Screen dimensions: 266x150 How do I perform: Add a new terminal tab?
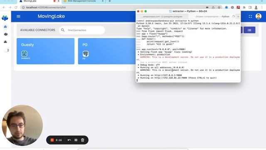tap(238, 17)
